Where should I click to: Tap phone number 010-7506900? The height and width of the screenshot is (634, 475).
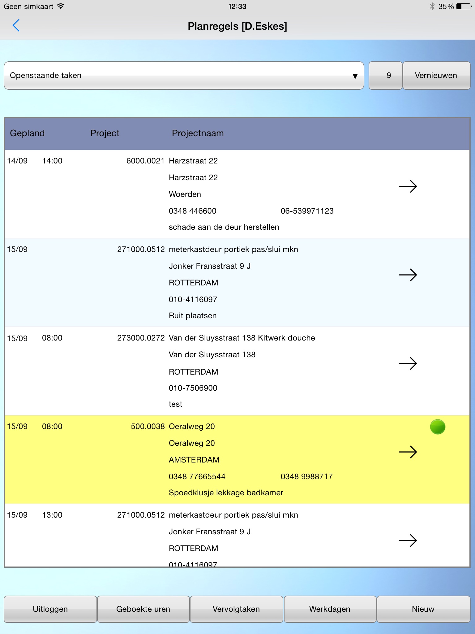pyautogui.click(x=193, y=388)
